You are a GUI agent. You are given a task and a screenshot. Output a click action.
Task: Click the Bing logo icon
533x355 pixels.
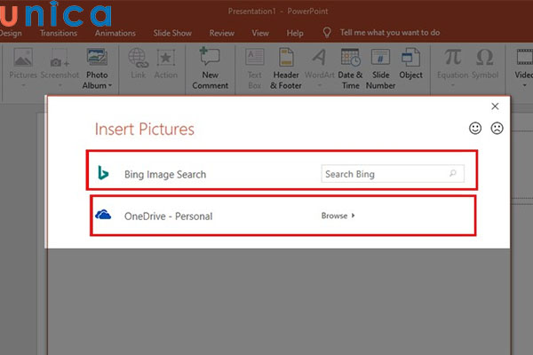coord(103,172)
